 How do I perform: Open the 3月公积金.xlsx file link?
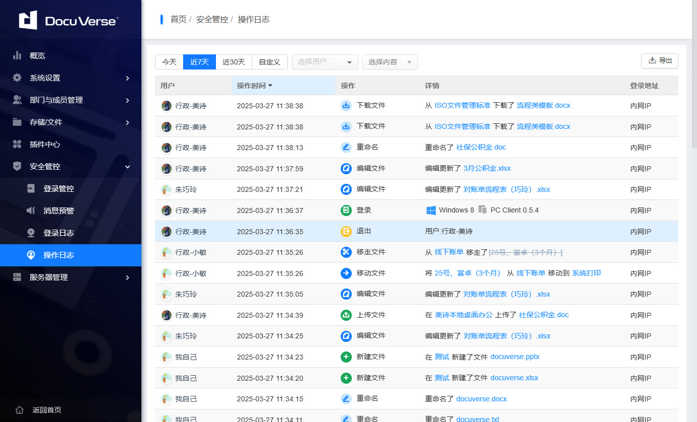[x=487, y=168]
